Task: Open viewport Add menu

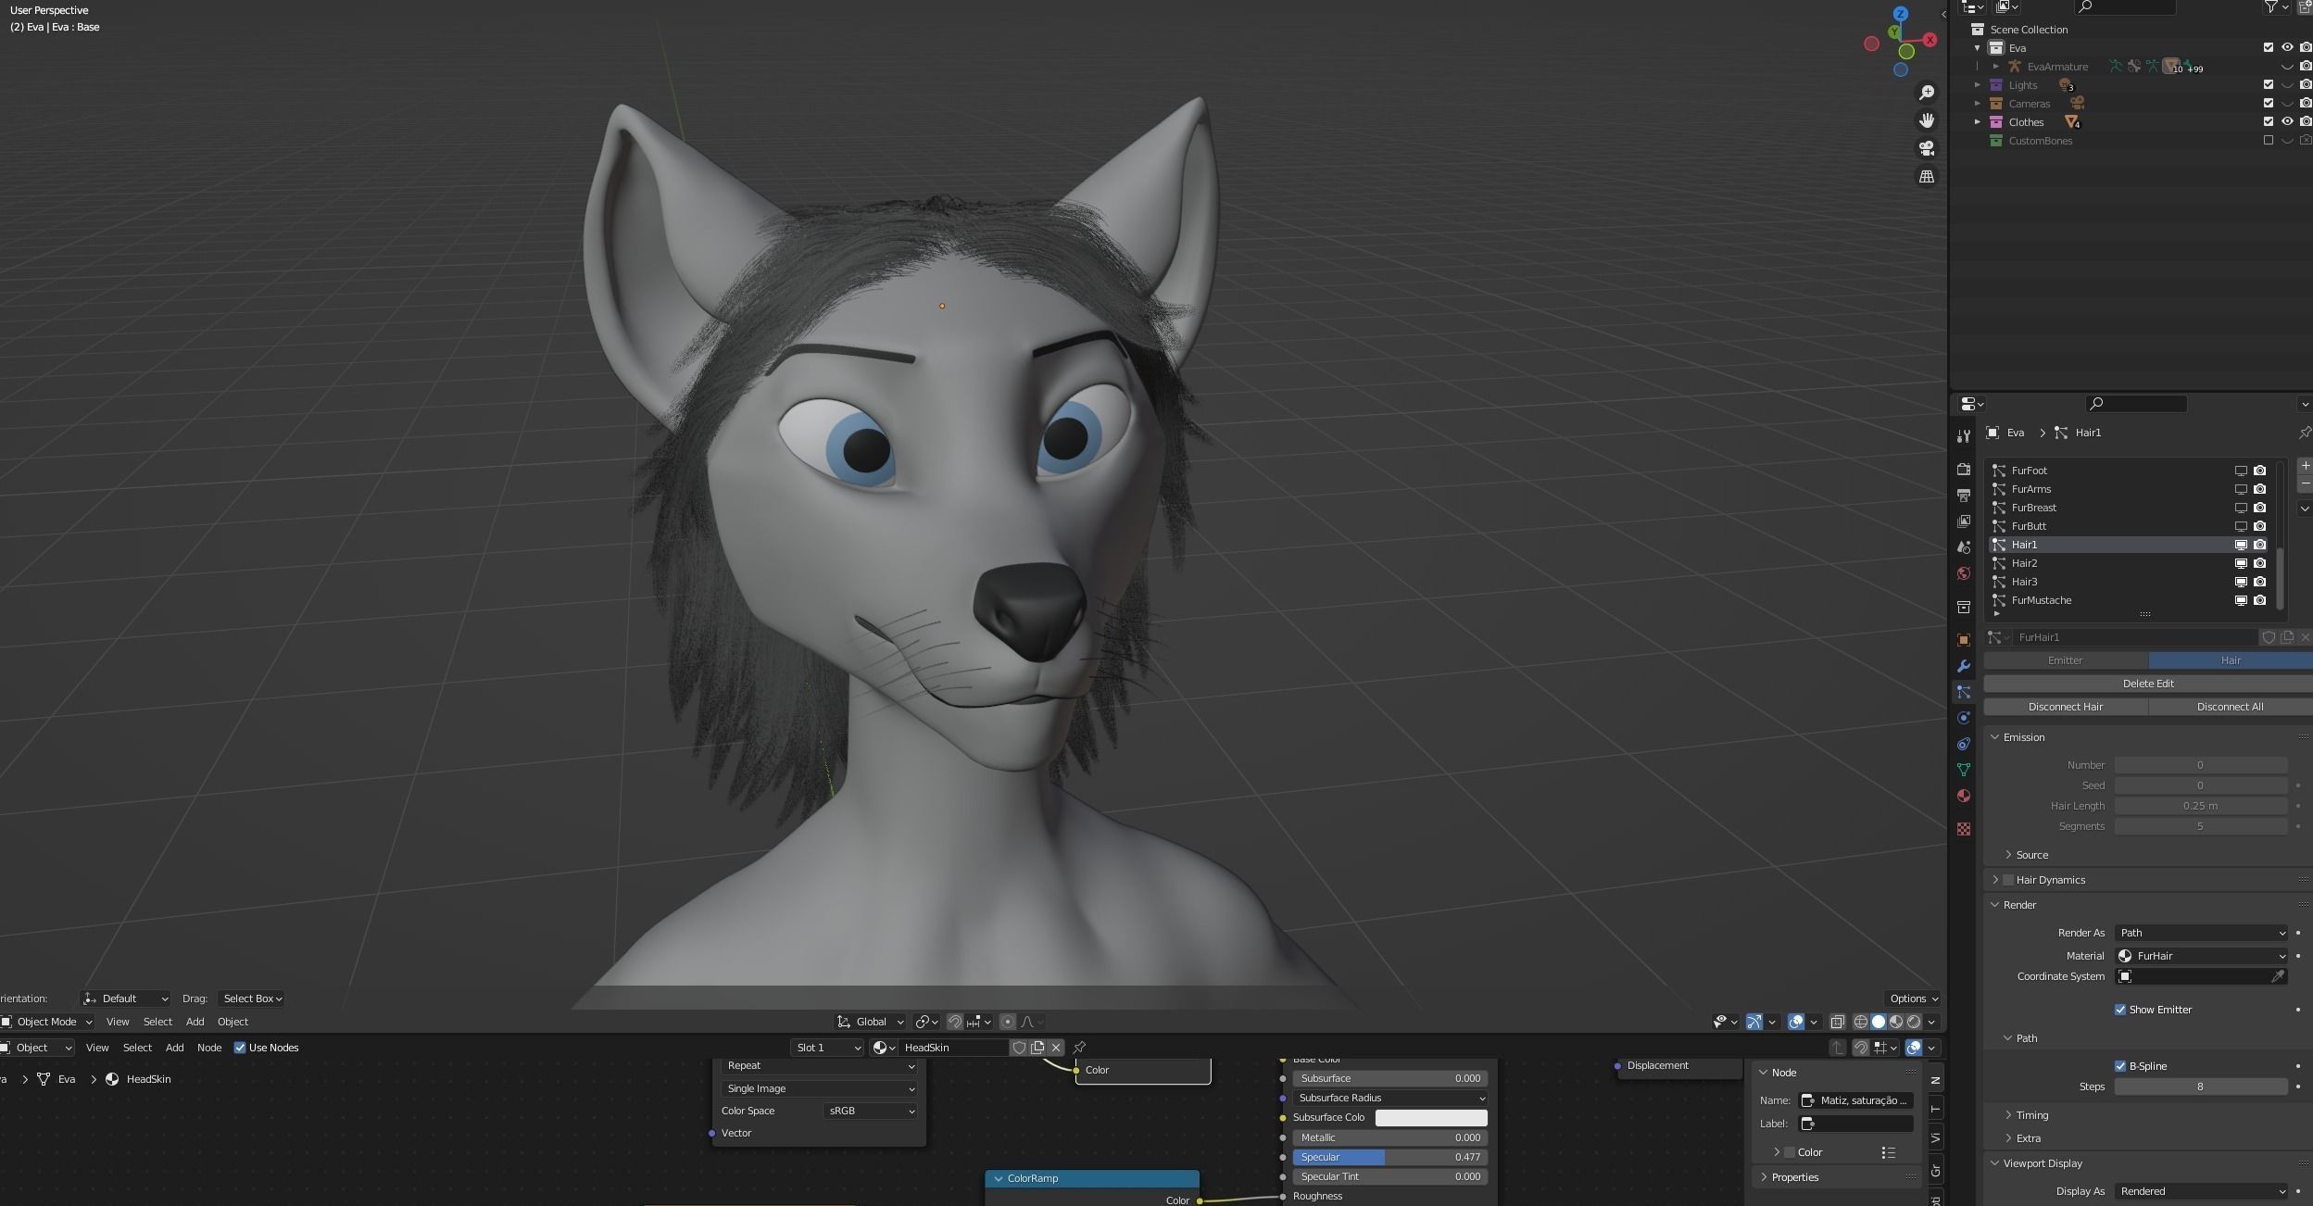Action: [x=195, y=1022]
